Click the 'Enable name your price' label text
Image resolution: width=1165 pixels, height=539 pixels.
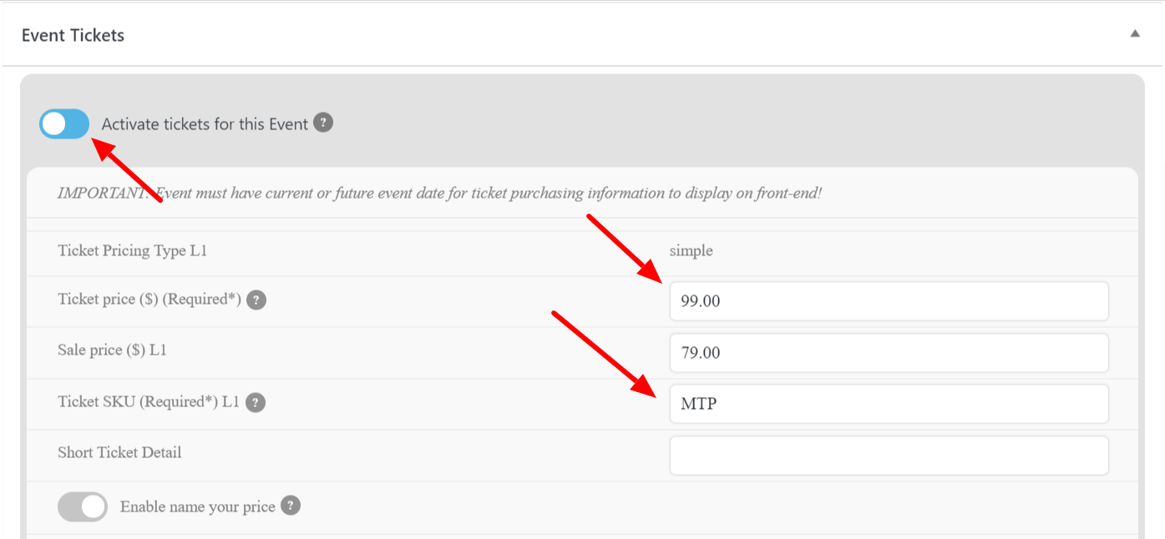198,506
